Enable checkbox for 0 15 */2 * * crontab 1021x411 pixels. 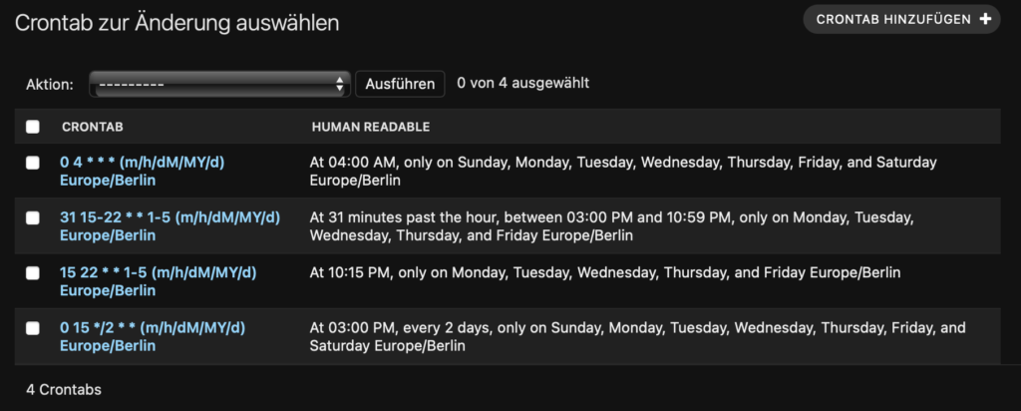click(x=33, y=327)
